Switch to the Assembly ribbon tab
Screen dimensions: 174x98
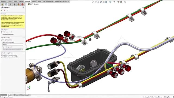point(3,1)
